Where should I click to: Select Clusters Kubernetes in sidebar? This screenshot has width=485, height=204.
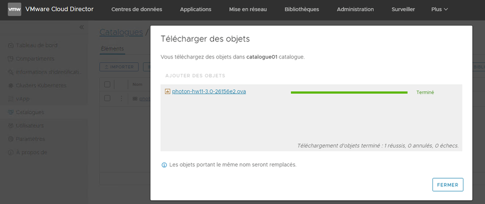click(41, 85)
